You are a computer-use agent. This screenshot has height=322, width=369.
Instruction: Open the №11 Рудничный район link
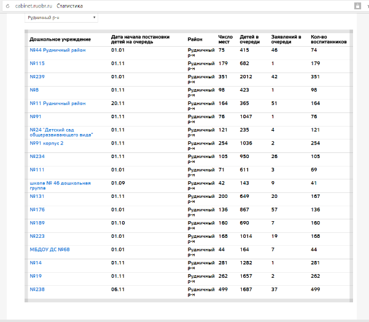coord(58,103)
